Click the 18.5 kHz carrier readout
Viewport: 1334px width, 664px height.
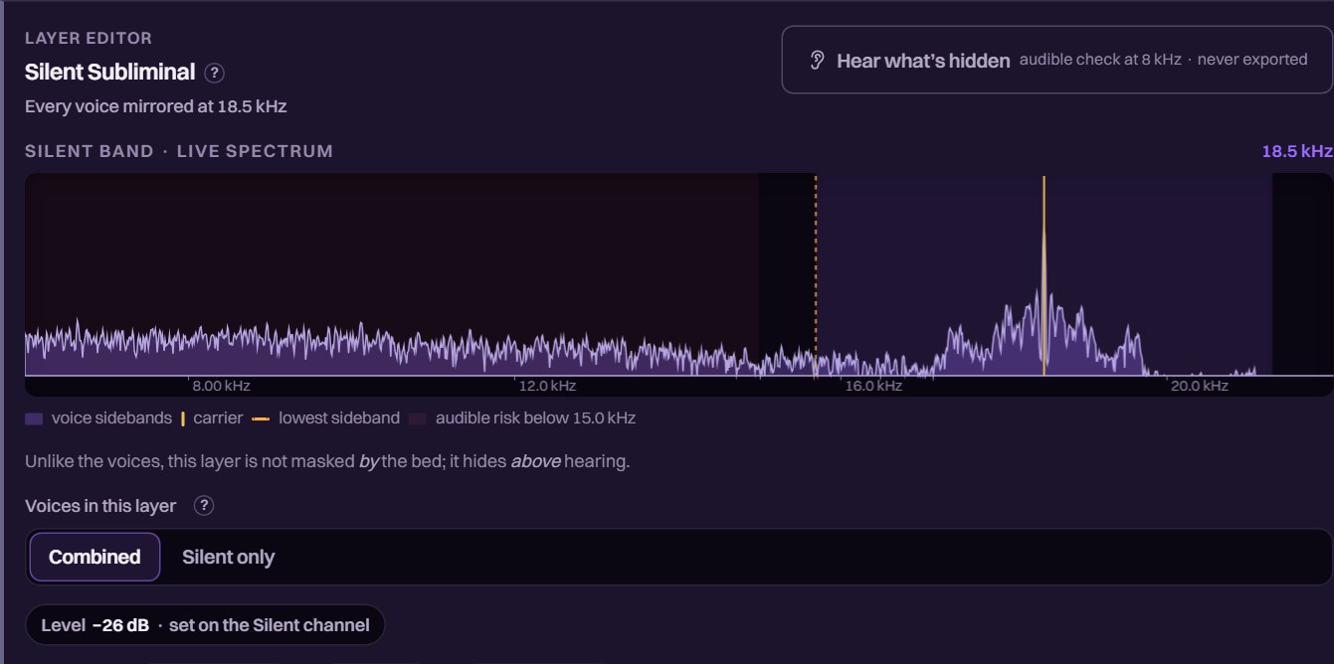[1297, 151]
